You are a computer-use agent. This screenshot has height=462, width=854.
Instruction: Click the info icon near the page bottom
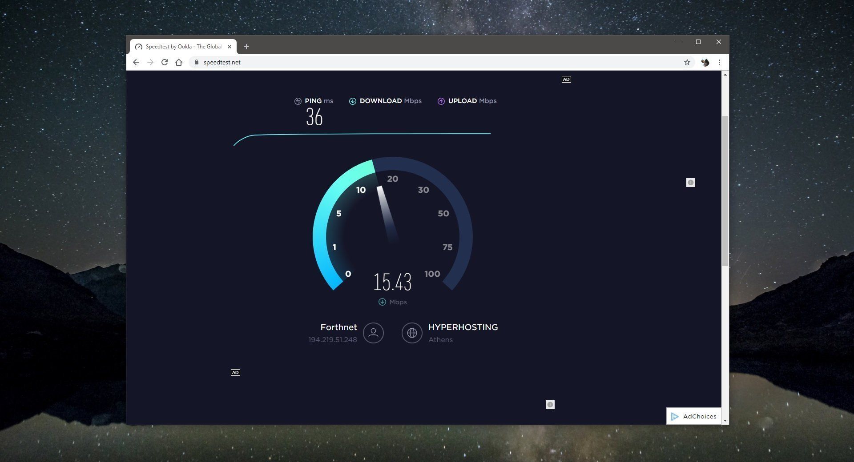tap(550, 405)
